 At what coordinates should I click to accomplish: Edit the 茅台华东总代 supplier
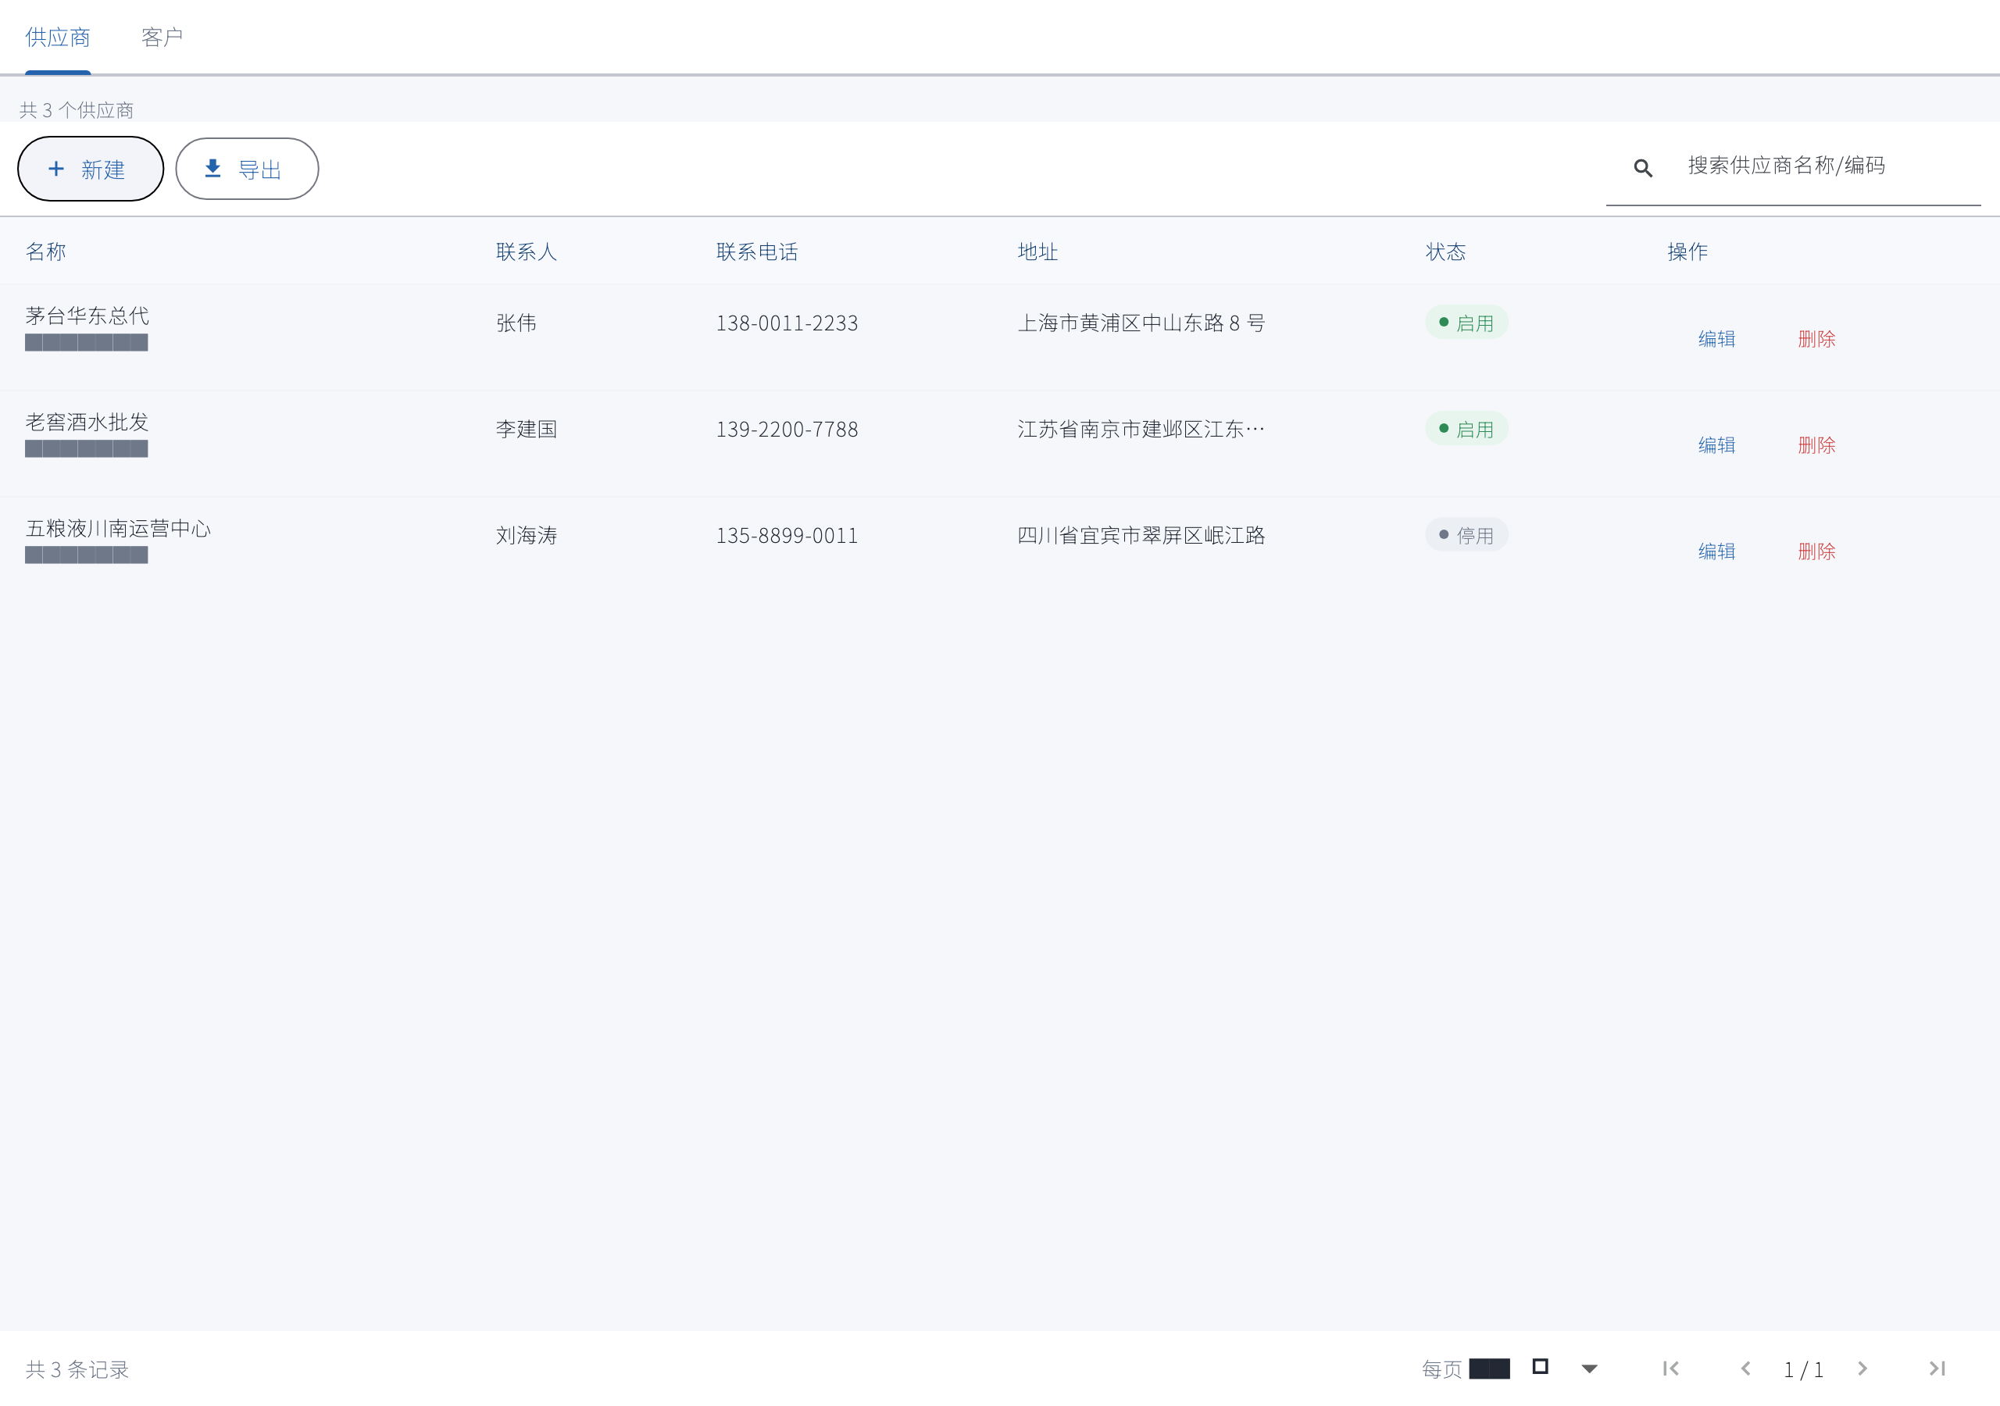point(1716,339)
